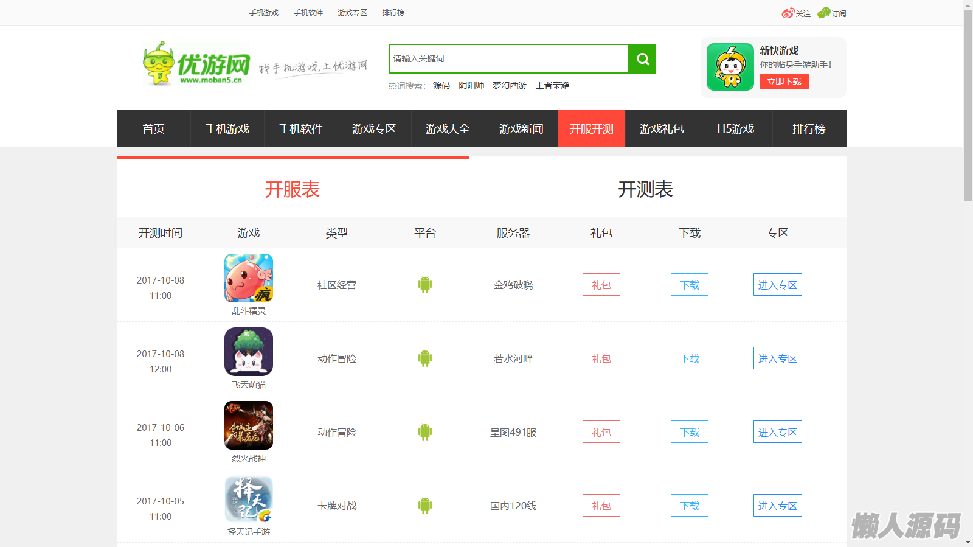Screen dimensions: 973x547
Task: Click 进入专区 for 择天记手游
Action: pos(778,506)
